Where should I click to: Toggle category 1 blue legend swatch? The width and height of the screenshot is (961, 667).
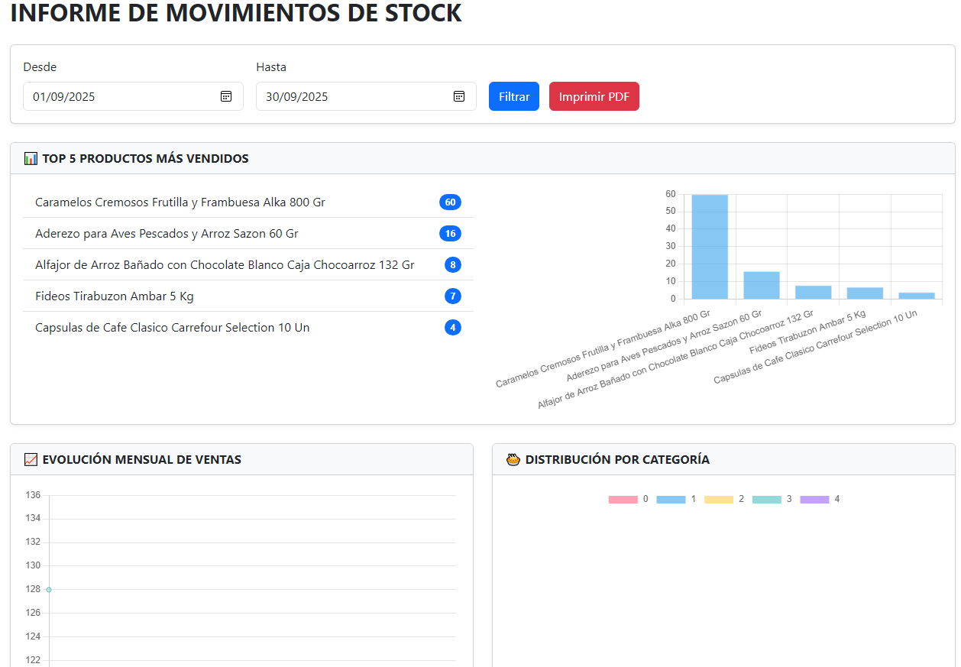671,500
